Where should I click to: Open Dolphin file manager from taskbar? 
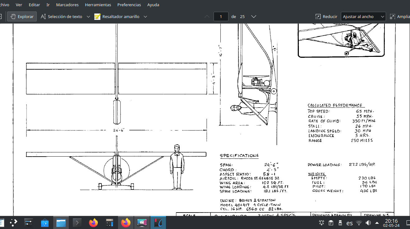coord(61,222)
